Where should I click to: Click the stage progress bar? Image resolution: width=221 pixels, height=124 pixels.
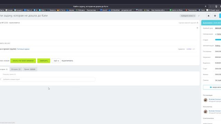(x=218, y=40)
